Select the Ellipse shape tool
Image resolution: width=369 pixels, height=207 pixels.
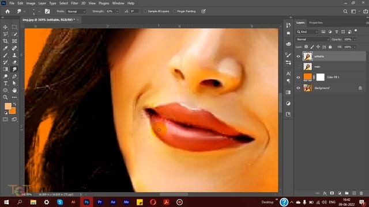(x=5, y=90)
